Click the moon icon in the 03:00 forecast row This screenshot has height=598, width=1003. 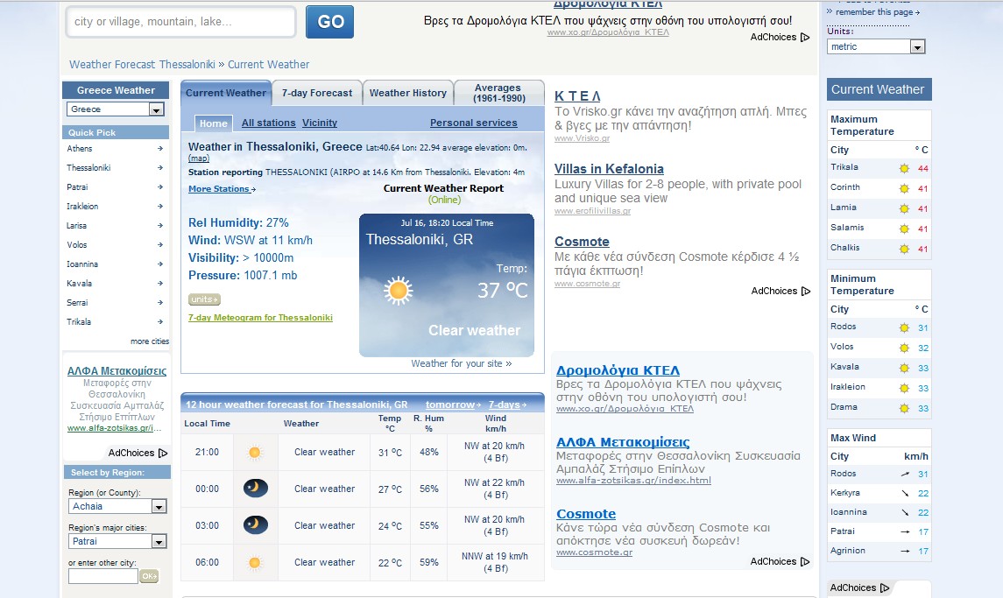[255, 525]
